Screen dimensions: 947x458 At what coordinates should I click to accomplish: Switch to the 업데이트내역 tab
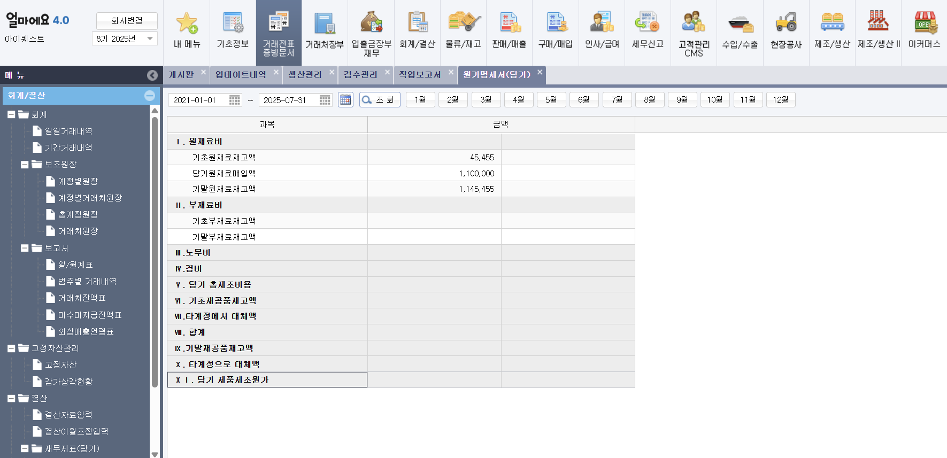coord(241,75)
